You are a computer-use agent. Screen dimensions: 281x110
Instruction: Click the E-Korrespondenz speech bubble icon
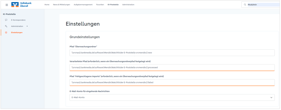[x=6, y=20]
